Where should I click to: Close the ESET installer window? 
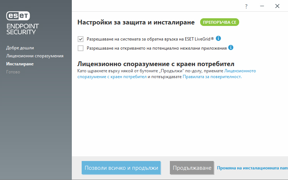click(277, 6)
